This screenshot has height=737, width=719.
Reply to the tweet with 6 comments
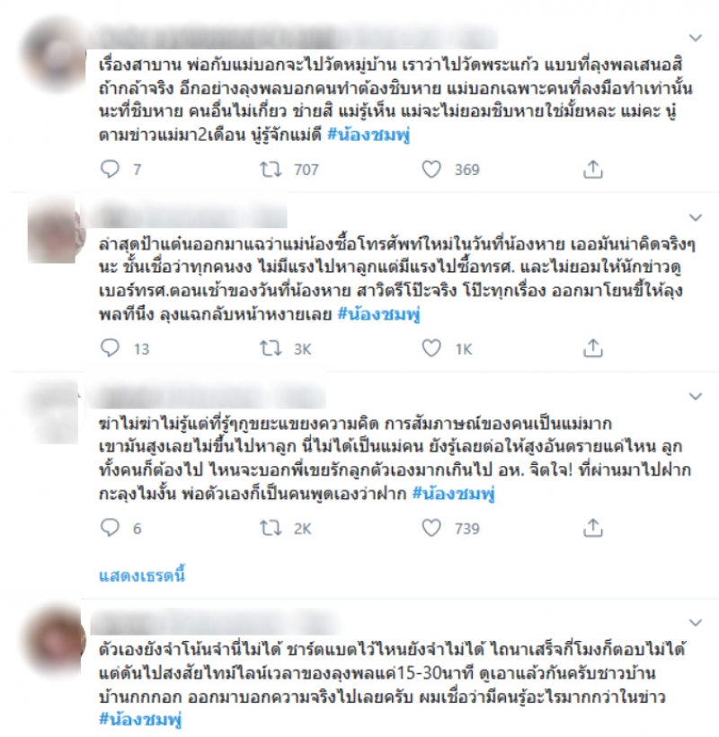(111, 528)
